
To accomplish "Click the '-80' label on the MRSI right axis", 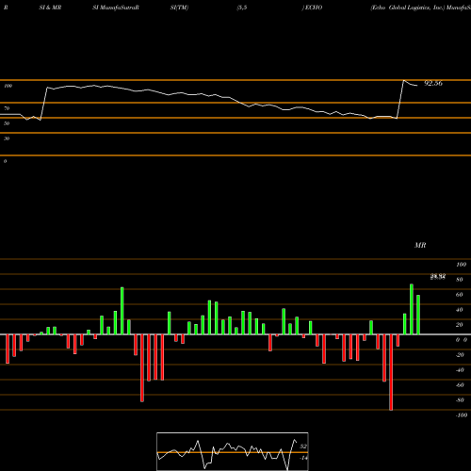I will pos(460,400).
